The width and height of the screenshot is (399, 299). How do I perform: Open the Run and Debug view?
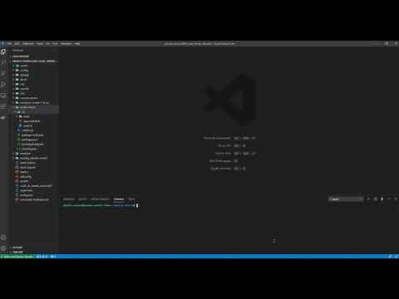tap(3, 85)
